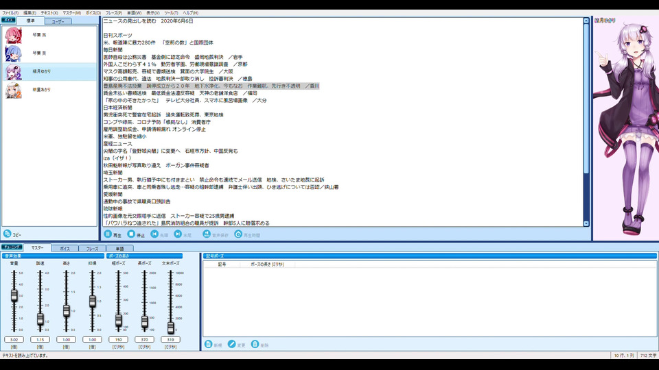The image size is (659, 370).
Task: Open the ファイル(F) menu
Action: [x=10, y=13]
